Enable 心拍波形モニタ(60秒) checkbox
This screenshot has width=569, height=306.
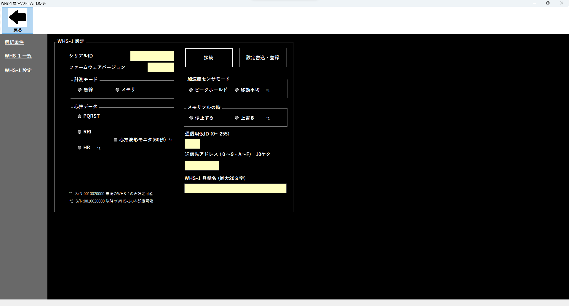(x=116, y=140)
